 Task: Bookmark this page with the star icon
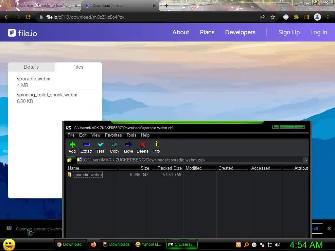(x=273, y=17)
